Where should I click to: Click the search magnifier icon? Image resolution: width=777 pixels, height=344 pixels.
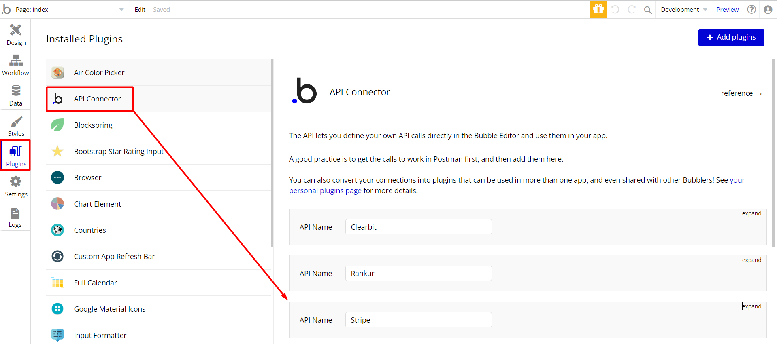point(648,10)
